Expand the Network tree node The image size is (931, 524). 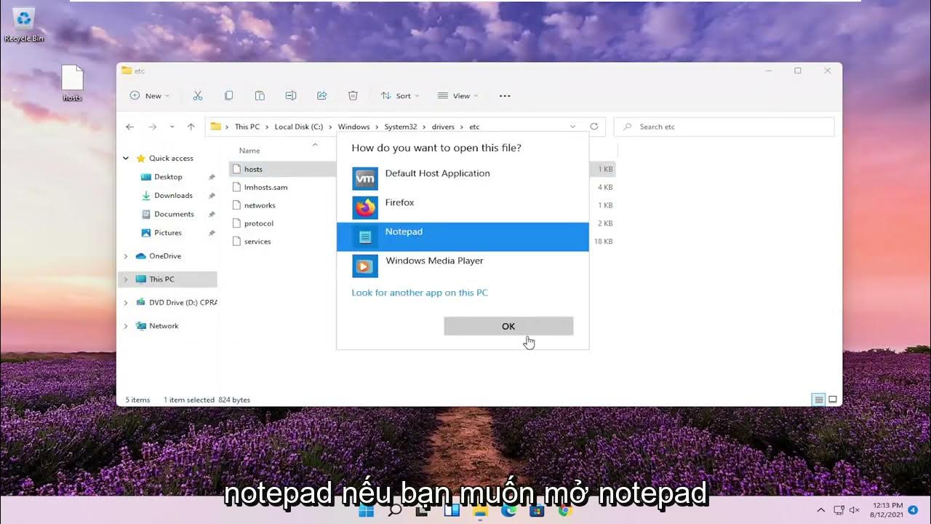(x=126, y=326)
